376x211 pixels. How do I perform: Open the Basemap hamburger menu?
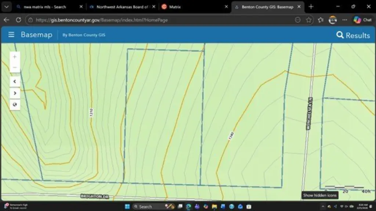pos(11,34)
